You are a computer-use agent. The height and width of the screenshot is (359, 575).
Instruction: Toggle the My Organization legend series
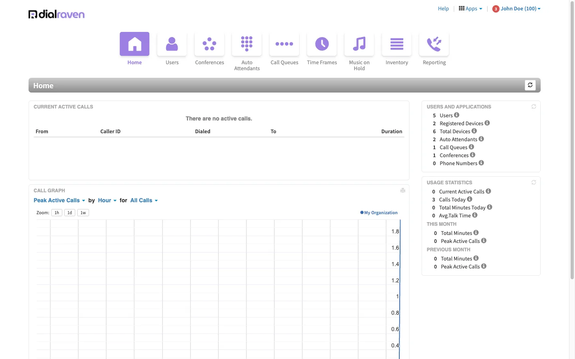click(x=379, y=213)
